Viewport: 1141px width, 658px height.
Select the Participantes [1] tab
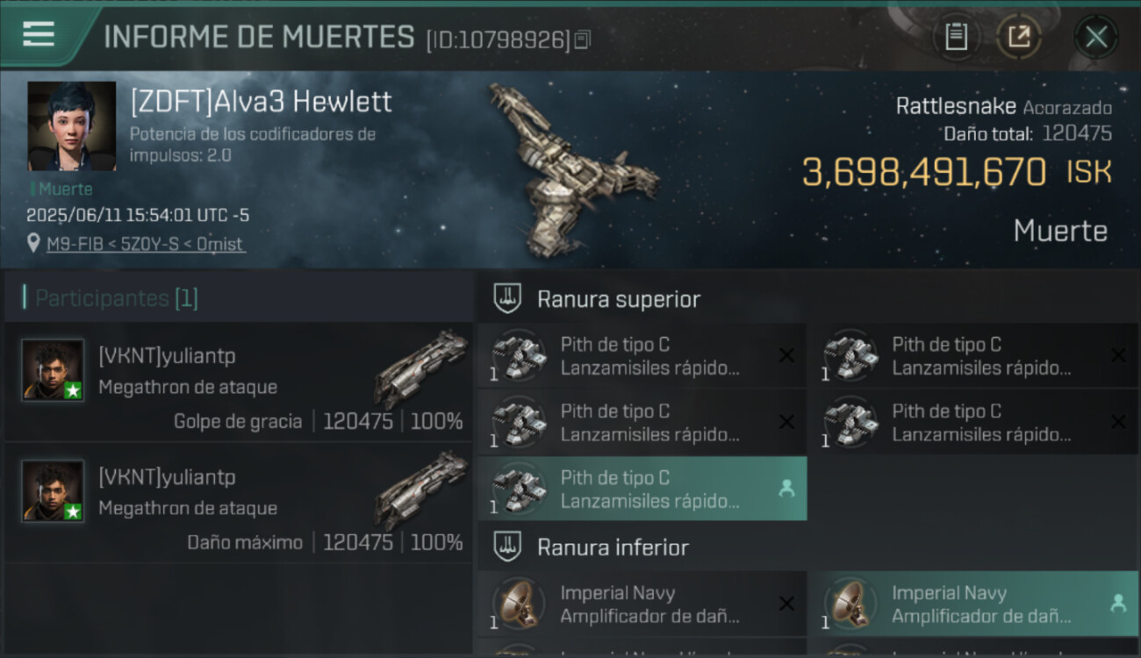[117, 298]
